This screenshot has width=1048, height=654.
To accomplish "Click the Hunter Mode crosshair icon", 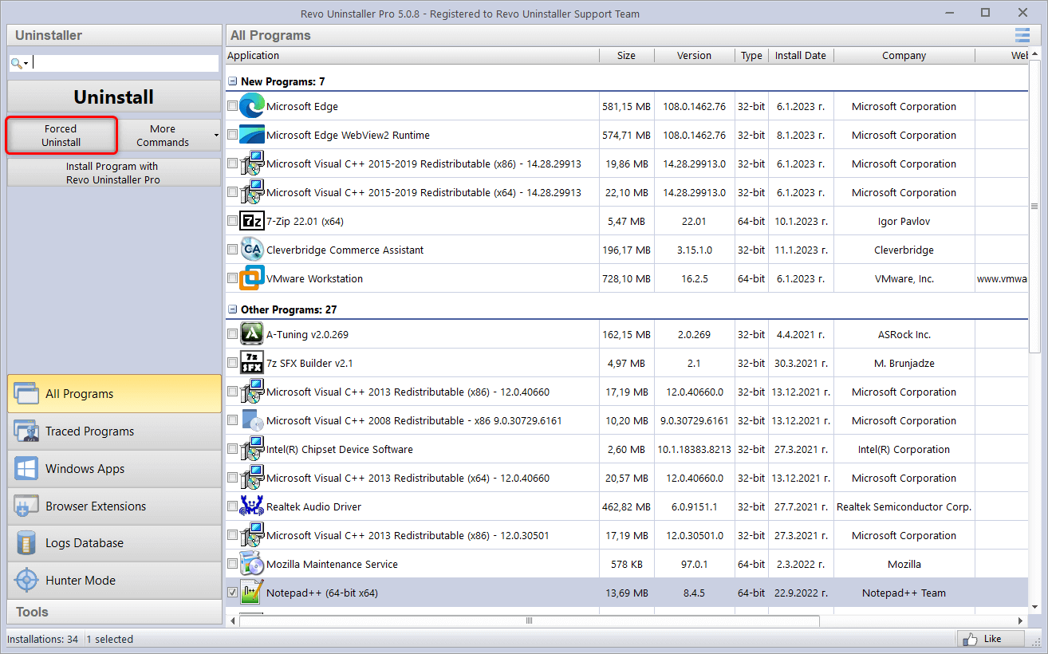I will pyautogui.click(x=26, y=580).
